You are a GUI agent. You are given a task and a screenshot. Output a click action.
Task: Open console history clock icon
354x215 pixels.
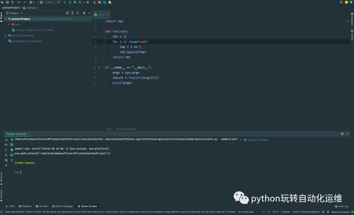[x=12, y=160]
